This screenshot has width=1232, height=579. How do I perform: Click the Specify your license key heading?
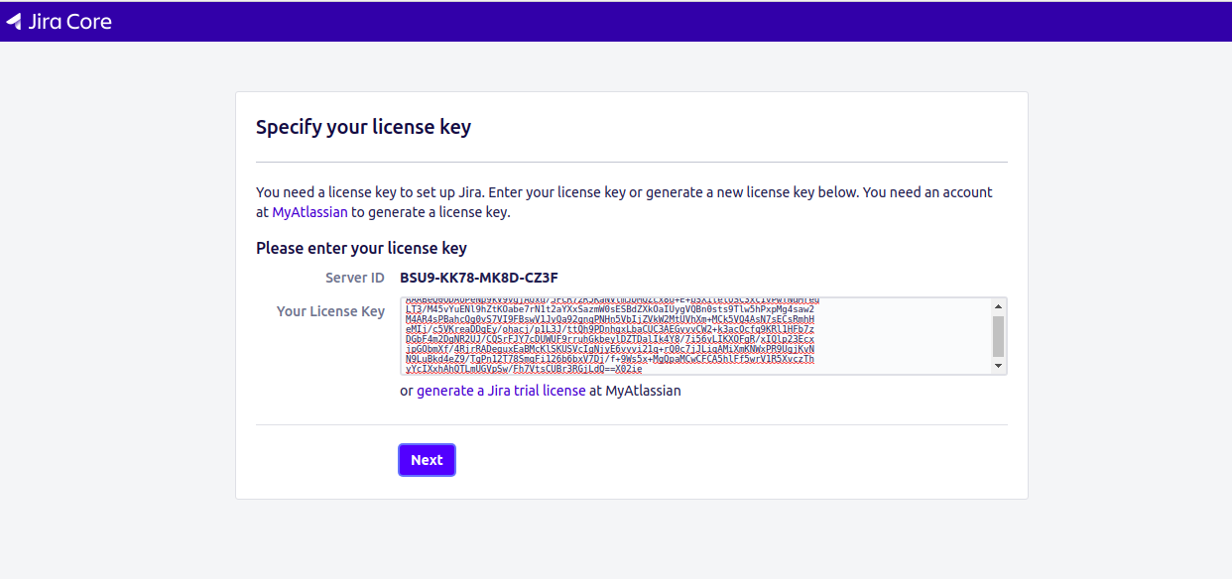[363, 127]
